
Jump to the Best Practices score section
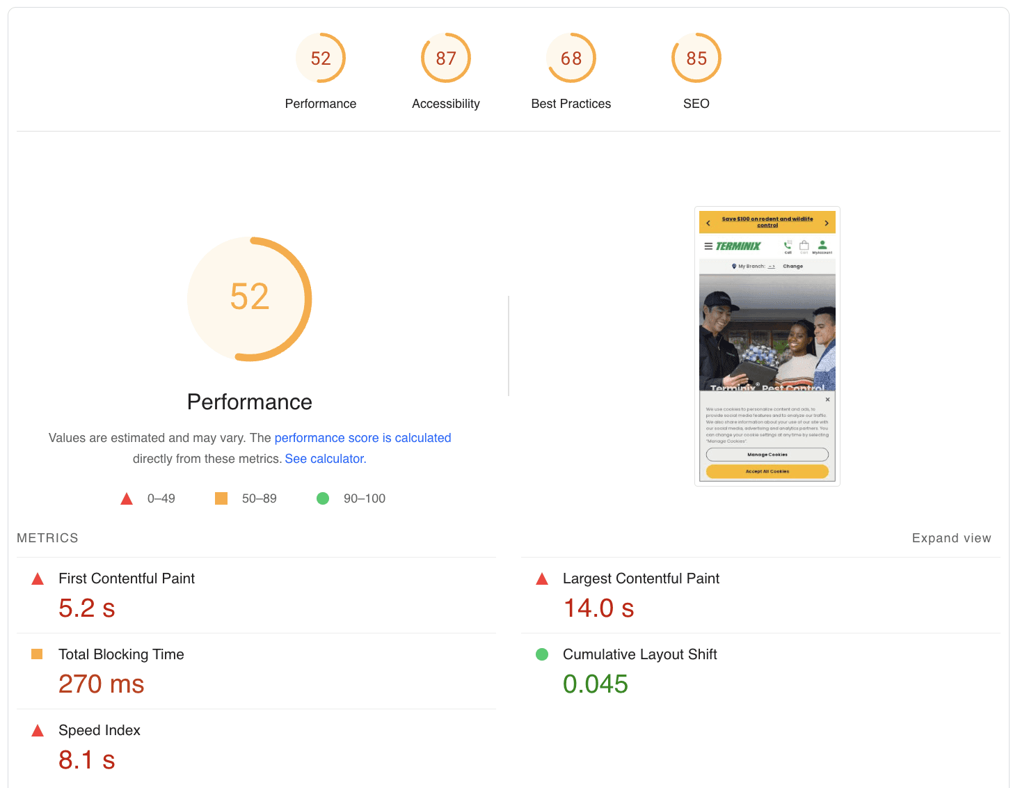click(x=571, y=58)
